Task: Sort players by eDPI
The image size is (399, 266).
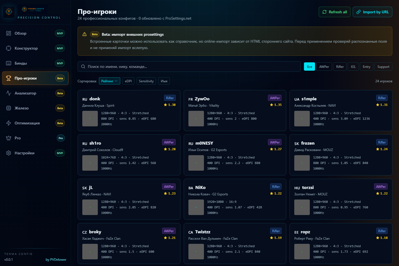Action: point(128,81)
